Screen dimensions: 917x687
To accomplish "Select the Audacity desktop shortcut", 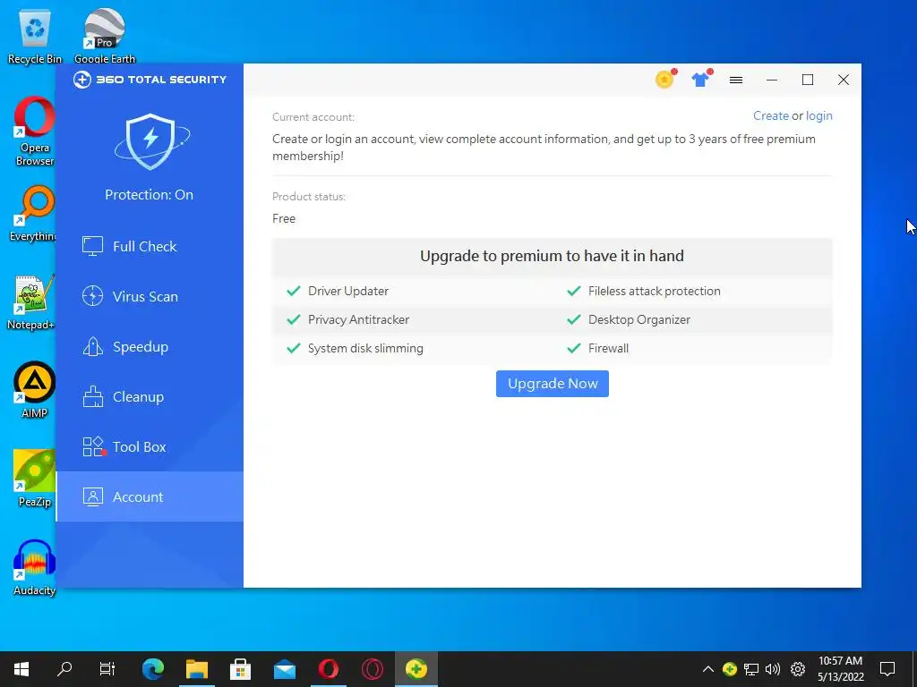I will click(35, 567).
